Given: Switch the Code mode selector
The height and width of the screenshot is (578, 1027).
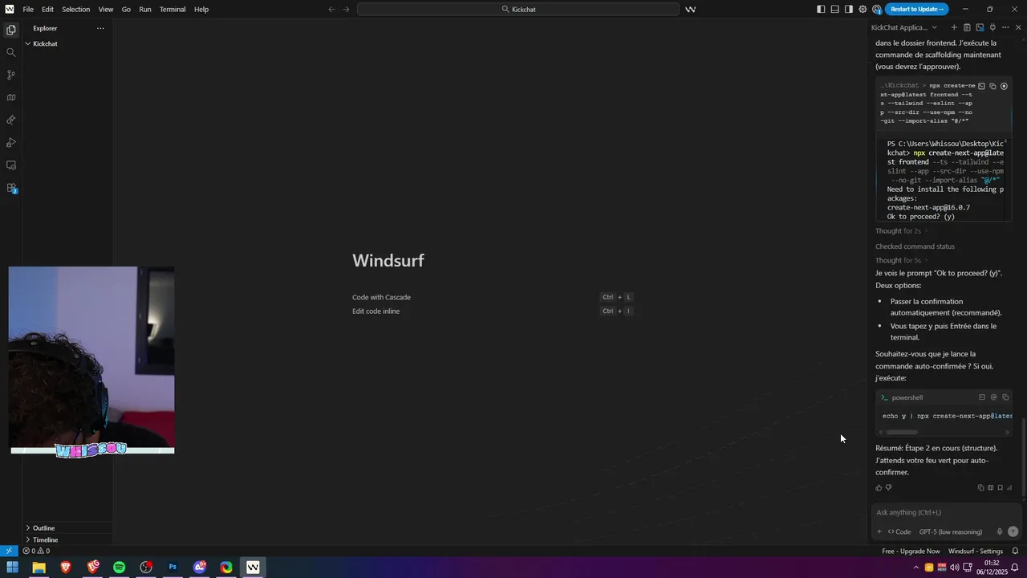Looking at the screenshot, I should click(x=899, y=531).
